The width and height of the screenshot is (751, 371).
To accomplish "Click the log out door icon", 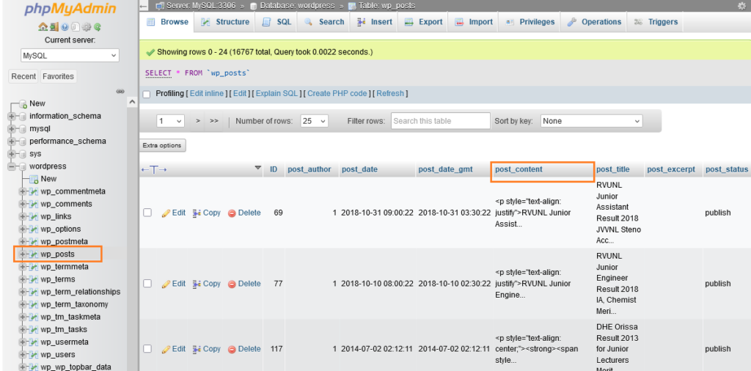I will [53, 27].
